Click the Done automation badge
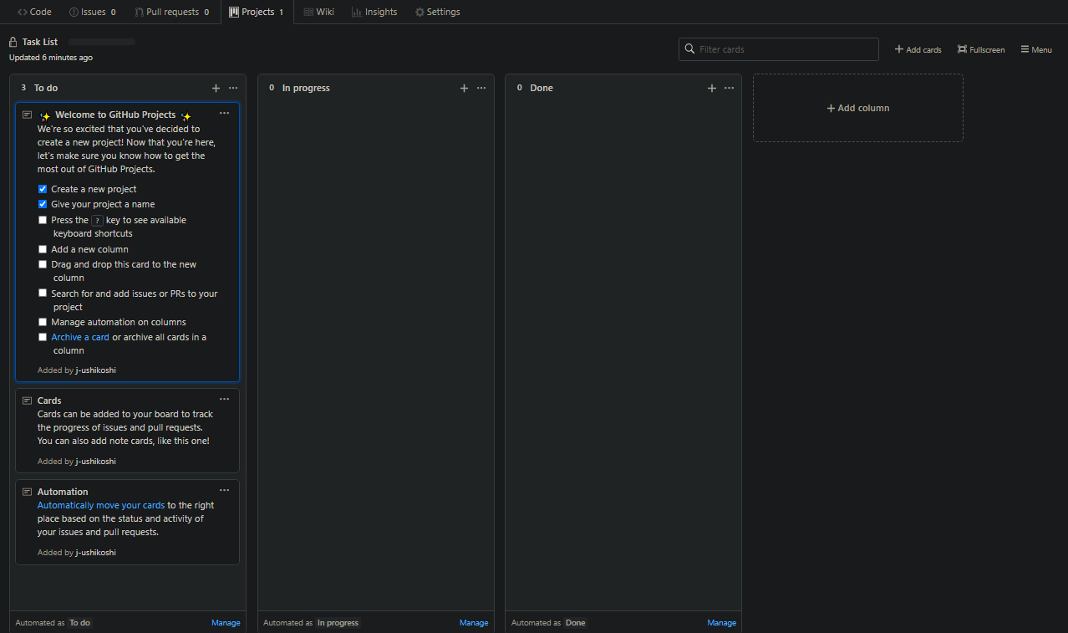This screenshot has width=1068, height=633. click(x=576, y=623)
